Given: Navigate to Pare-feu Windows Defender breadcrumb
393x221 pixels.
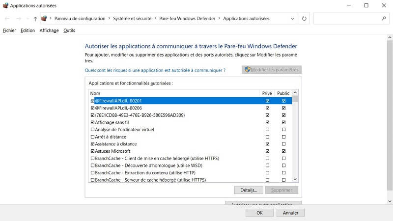Looking at the screenshot, I should [x=187, y=19].
